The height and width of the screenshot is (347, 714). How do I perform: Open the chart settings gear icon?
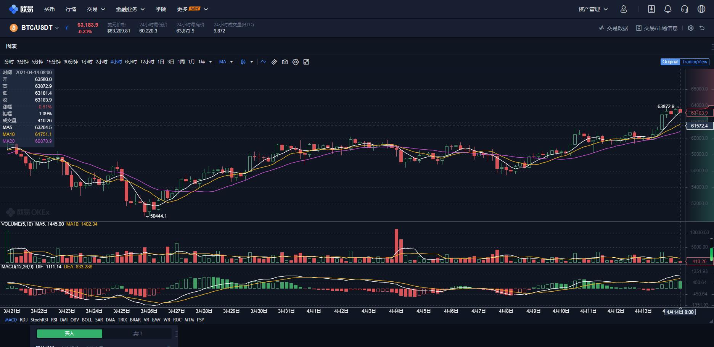(x=295, y=61)
